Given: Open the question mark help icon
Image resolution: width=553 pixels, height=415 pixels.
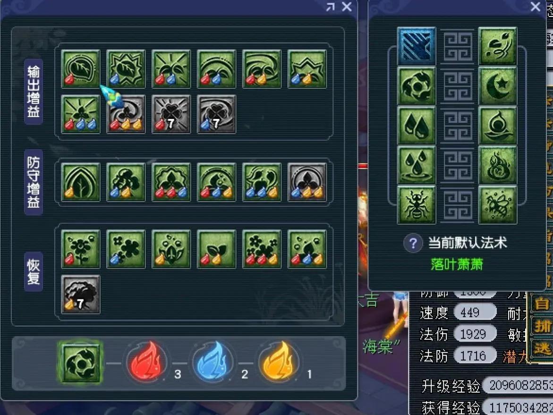Looking at the screenshot, I should coord(413,243).
